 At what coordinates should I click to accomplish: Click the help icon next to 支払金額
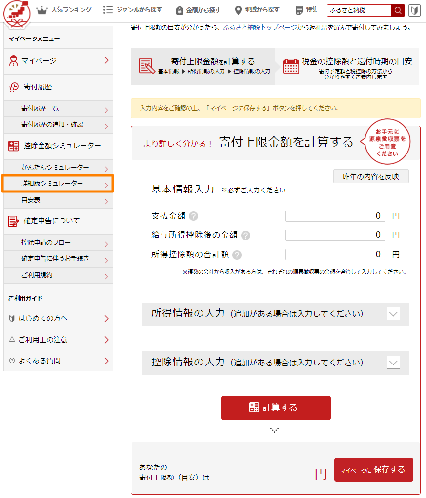coord(193,216)
